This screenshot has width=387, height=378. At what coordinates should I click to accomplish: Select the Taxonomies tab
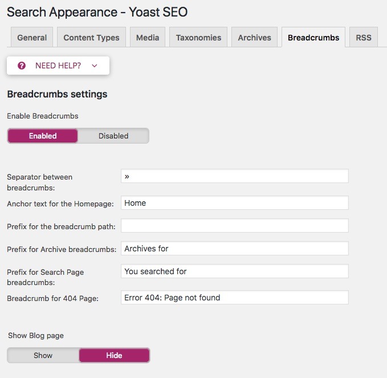tap(198, 38)
